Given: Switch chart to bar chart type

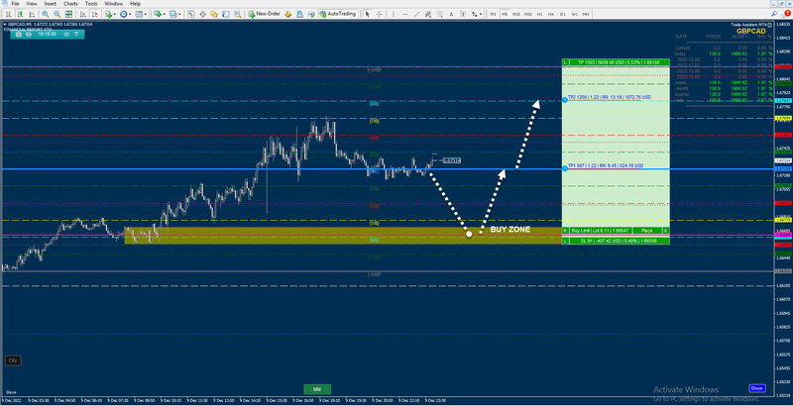Looking at the screenshot, I should pos(9,14).
